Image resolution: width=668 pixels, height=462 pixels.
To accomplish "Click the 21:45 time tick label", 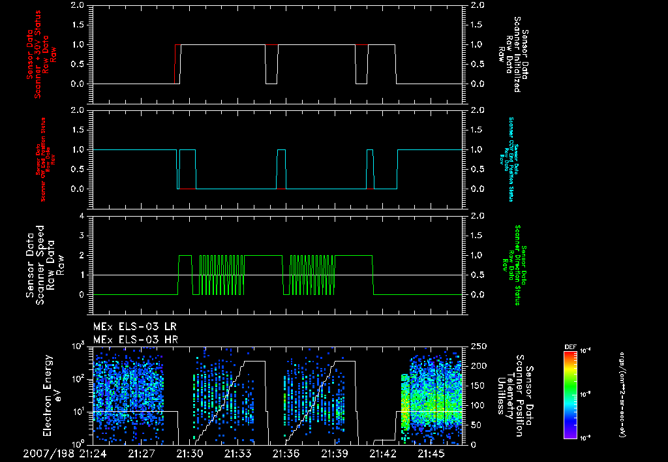I will [x=432, y=454].
